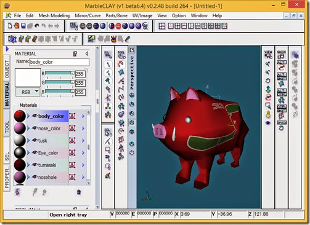The image size is (310, 225).
Task: Click the trash icon below materials list
Action: [79, 192]
